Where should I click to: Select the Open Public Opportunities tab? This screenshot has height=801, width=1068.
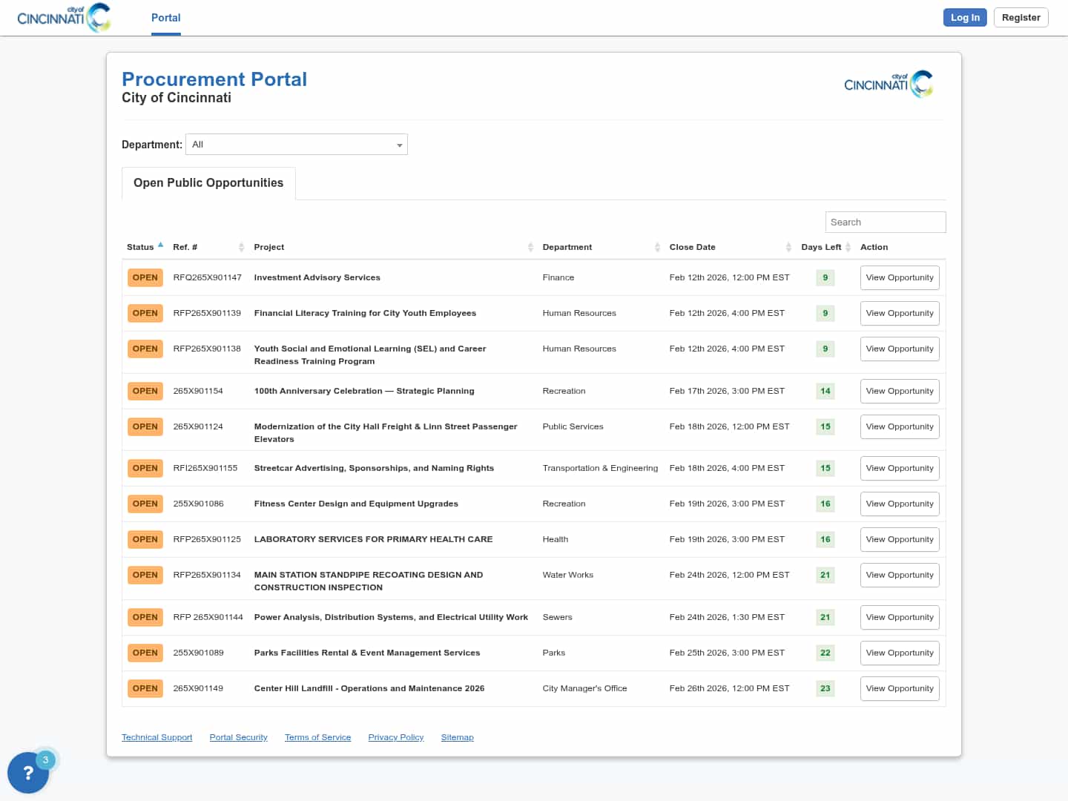point(208,183)
